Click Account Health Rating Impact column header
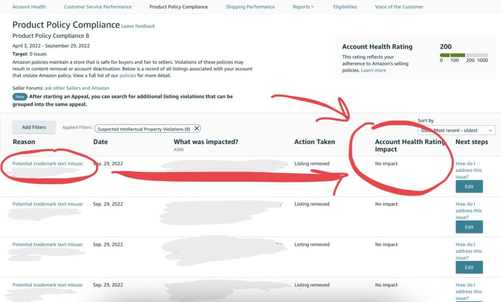This screenshot has width=501, height=302. tap(410, 145)
